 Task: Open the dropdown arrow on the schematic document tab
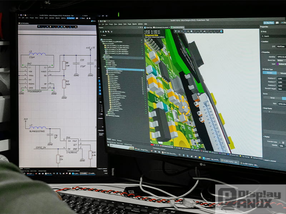pos(169,27)
